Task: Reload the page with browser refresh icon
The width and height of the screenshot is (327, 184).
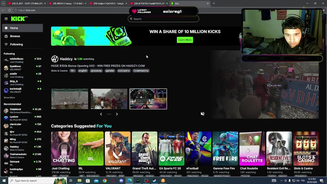Action: [9, 10]
